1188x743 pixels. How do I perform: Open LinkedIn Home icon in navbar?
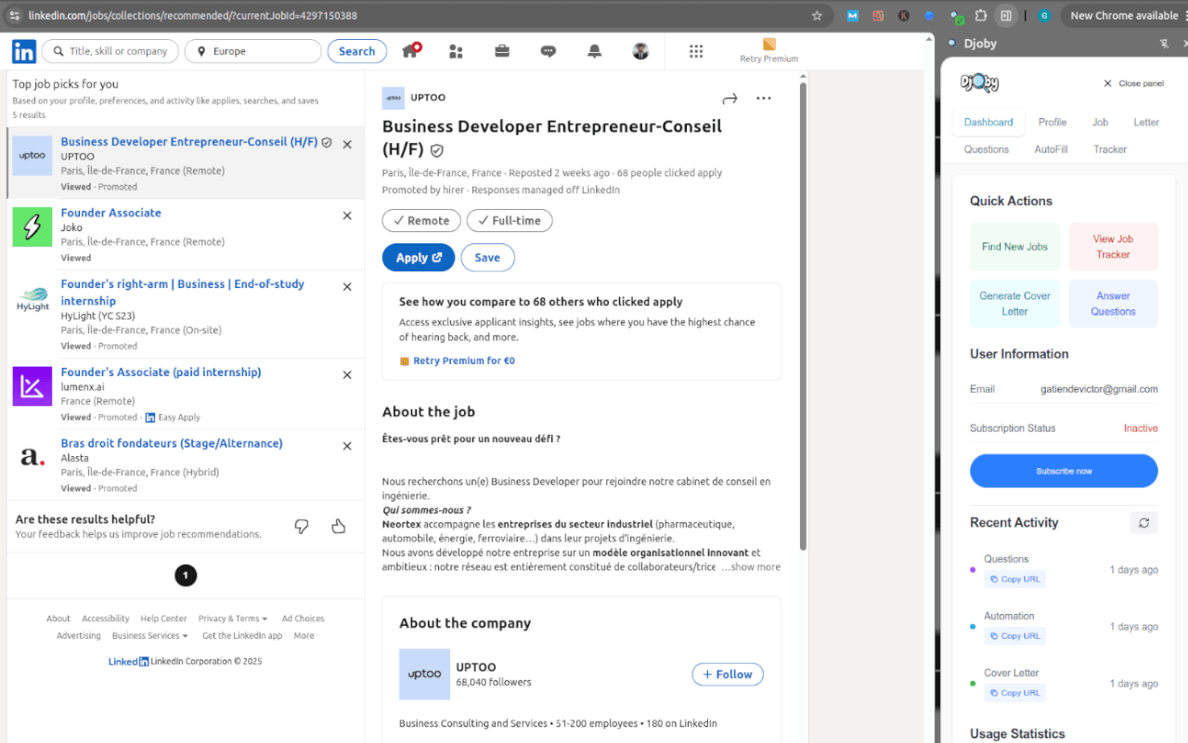[409, 52]
